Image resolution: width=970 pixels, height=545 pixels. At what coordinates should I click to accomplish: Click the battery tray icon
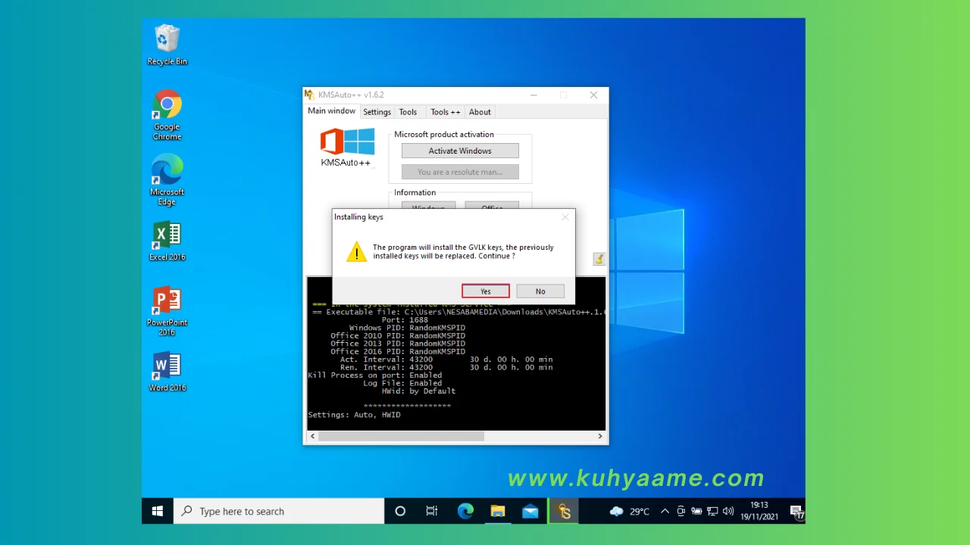coord(696,511)
